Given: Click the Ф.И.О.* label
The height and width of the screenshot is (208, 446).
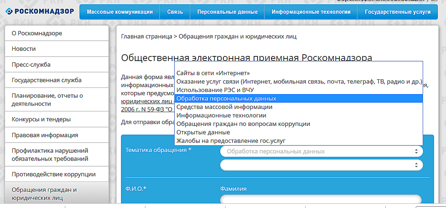Looking at the screenshot, I should [x=136, y=189].
